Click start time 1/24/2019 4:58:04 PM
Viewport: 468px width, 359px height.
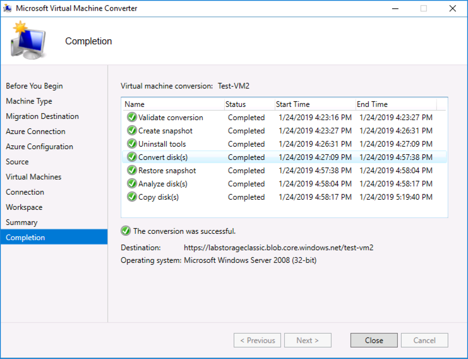(x=315, y=184)
